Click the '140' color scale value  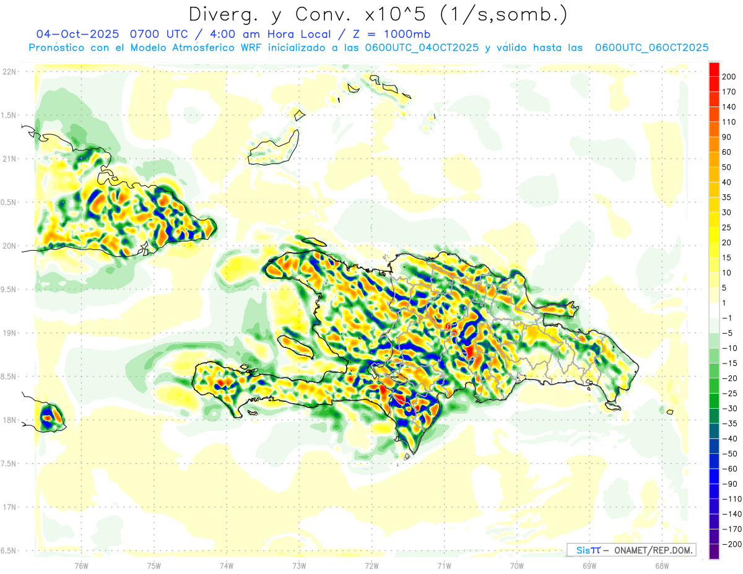coord(729,107)
